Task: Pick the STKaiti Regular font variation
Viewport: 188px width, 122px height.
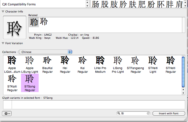Action: (12, 83)
